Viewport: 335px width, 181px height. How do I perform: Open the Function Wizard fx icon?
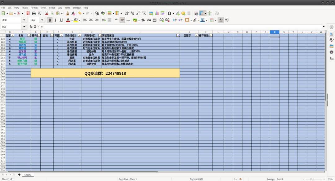tap(31, 27)
